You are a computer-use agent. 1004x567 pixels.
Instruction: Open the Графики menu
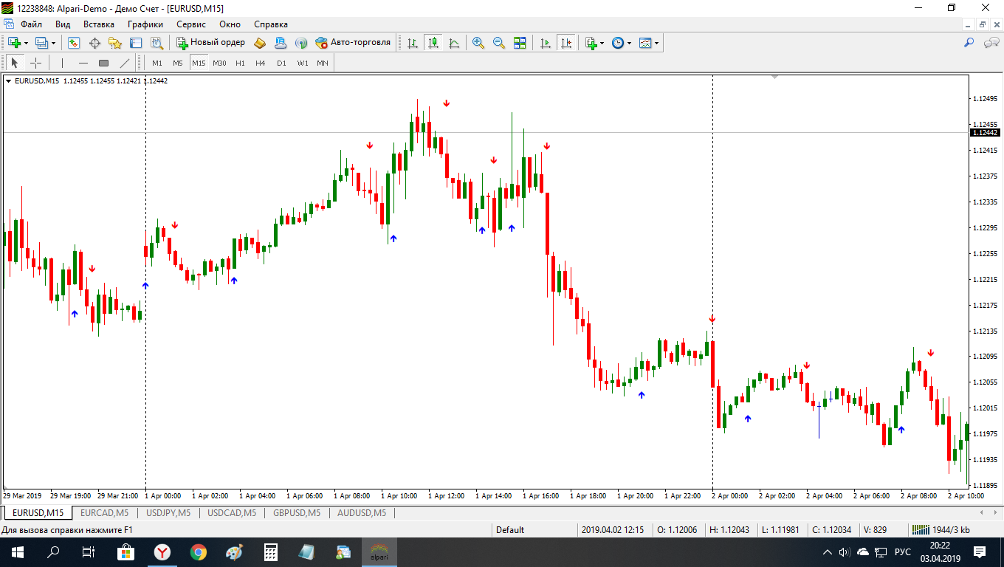pyautogui.click(x=145, y=24)
